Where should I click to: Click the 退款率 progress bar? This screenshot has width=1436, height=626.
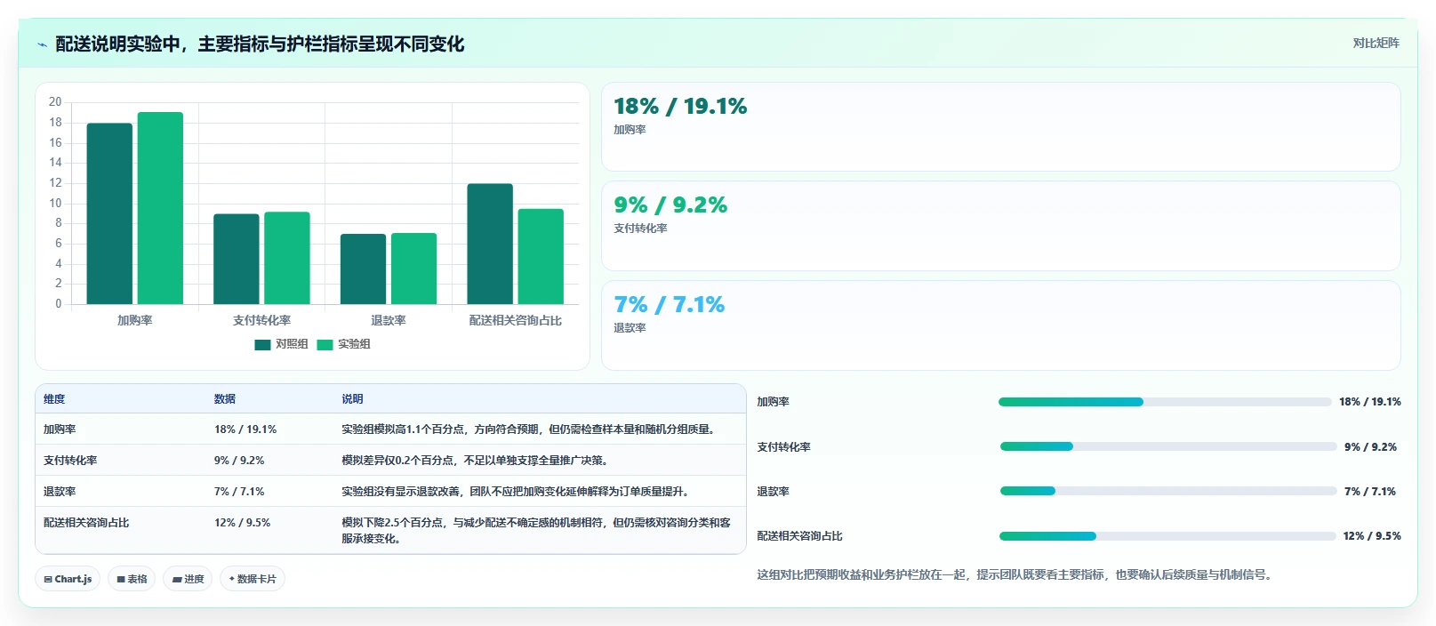(x=1168, y=491)
